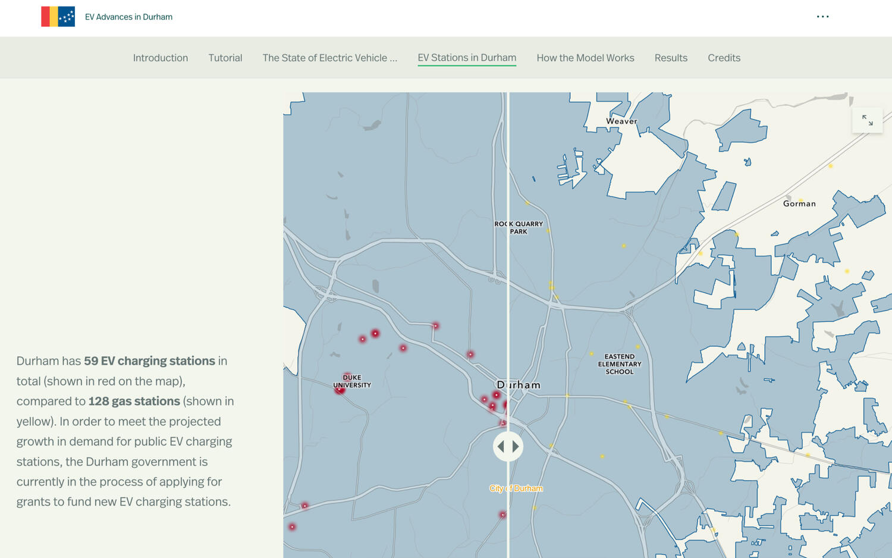Go to The State of Electric Vehicle section
892x558 pixels.
(x=329, y=58)
